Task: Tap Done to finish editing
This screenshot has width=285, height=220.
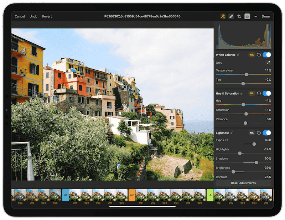Action: click(266, 16)
